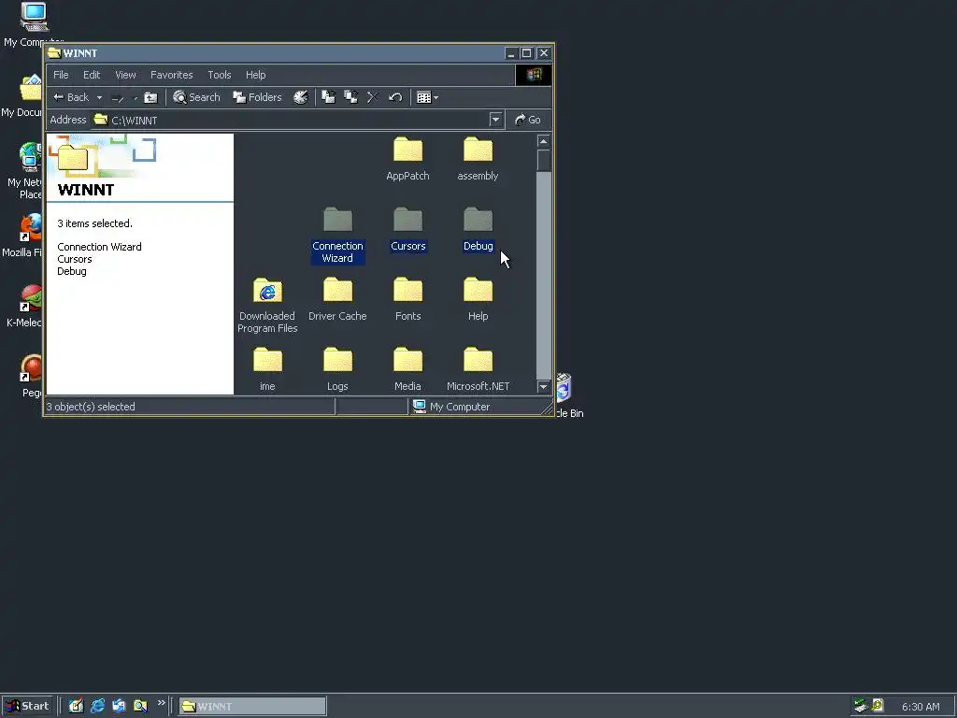This screenshot has width=957, height=718.
Task: Open the View menu
Action: click(x=126, y=75)
